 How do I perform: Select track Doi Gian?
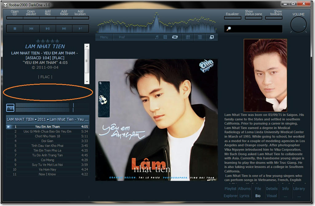pyautogui.click(x=48, y=141)
